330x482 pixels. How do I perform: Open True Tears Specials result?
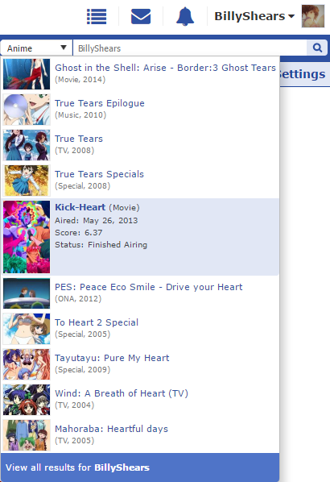coord(140,180)
